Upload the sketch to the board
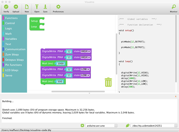179x132 pixels. [16, 7]
